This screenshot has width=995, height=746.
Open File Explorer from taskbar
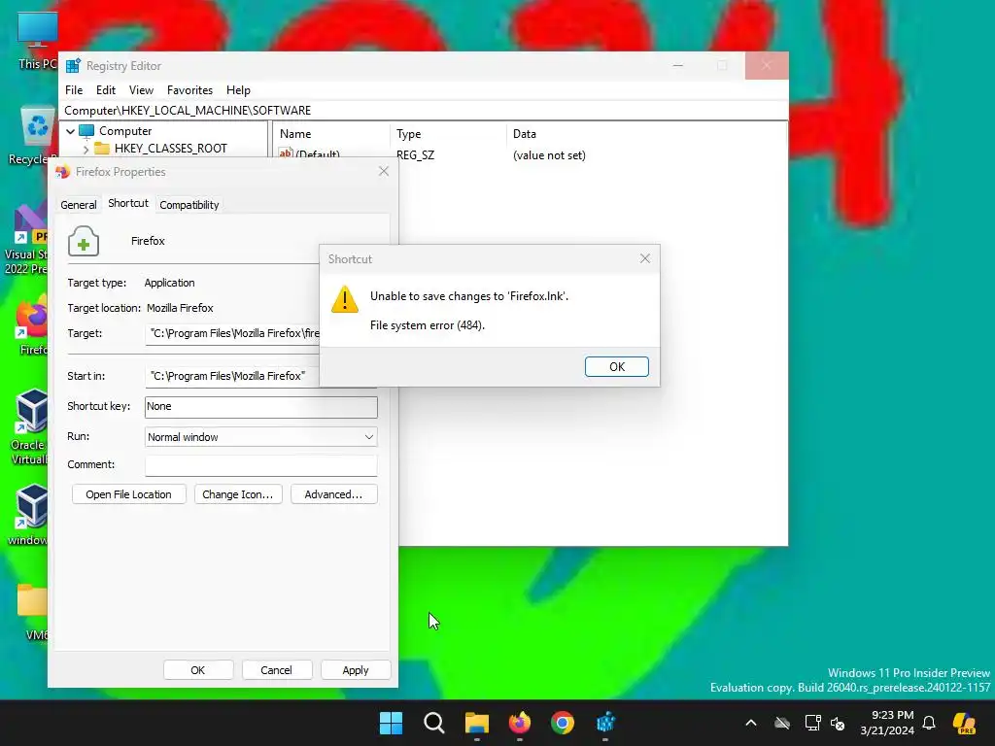[476, 723]
